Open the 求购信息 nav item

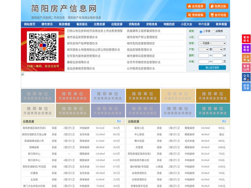(x=134, y=24)
